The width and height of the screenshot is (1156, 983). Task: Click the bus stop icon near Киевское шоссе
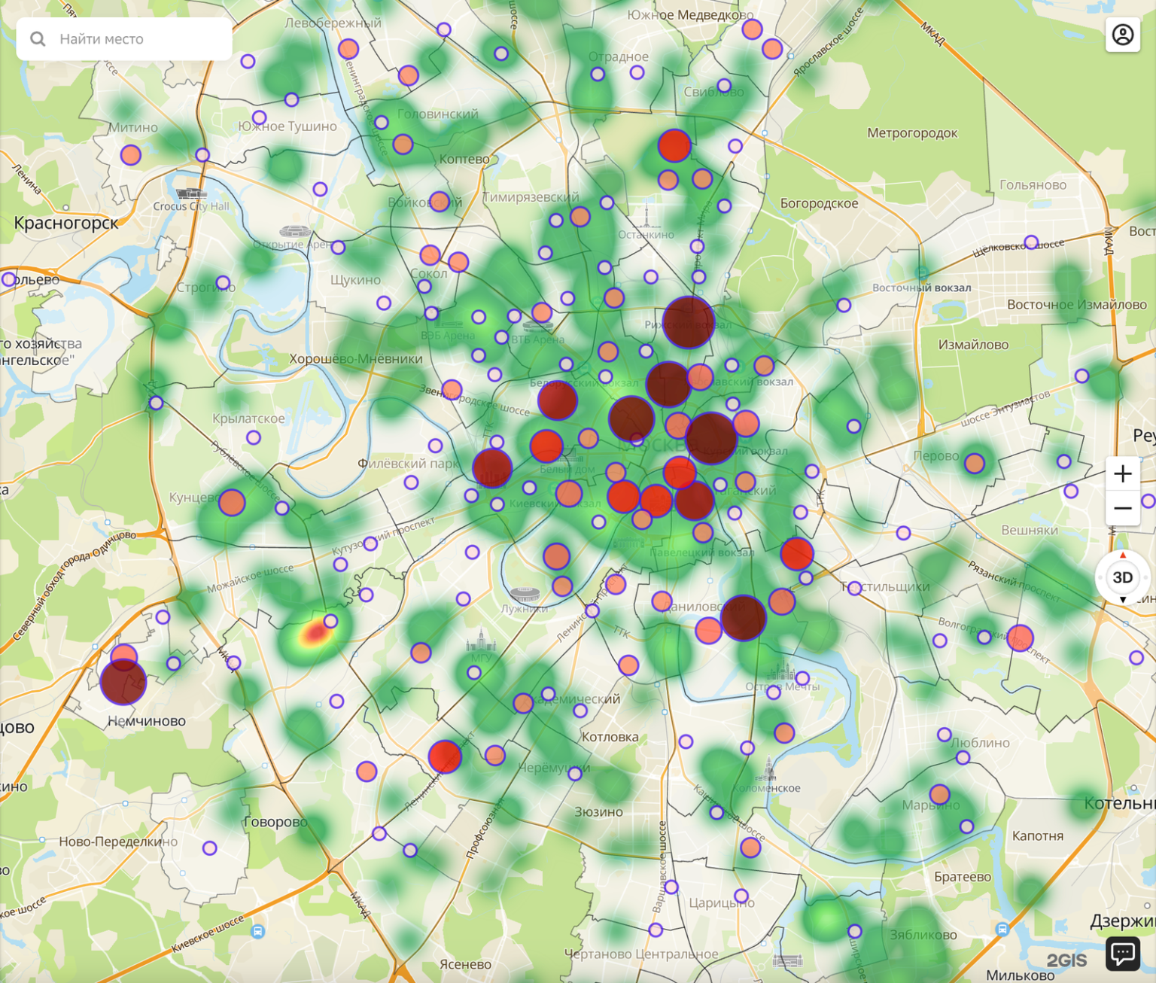click(x=257, y=931)
